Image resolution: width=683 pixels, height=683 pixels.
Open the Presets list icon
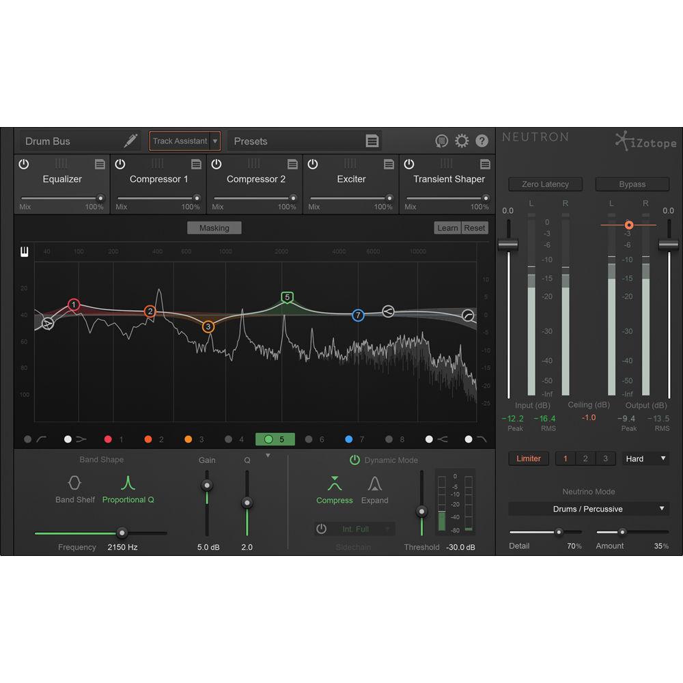372,141
